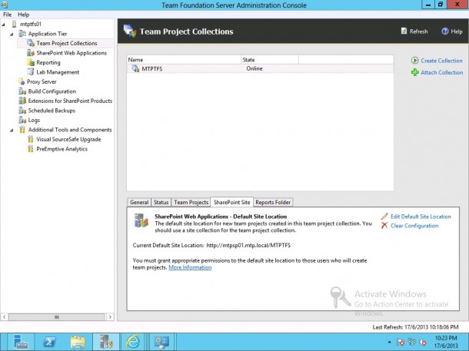Click the pencil Edit Default Site Location icon
Viewport: 469px width, 351px height.
coord(384,217)
